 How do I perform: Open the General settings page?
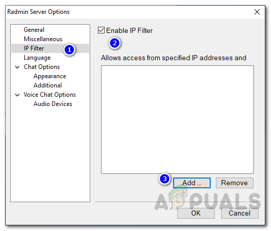(34, 30)
